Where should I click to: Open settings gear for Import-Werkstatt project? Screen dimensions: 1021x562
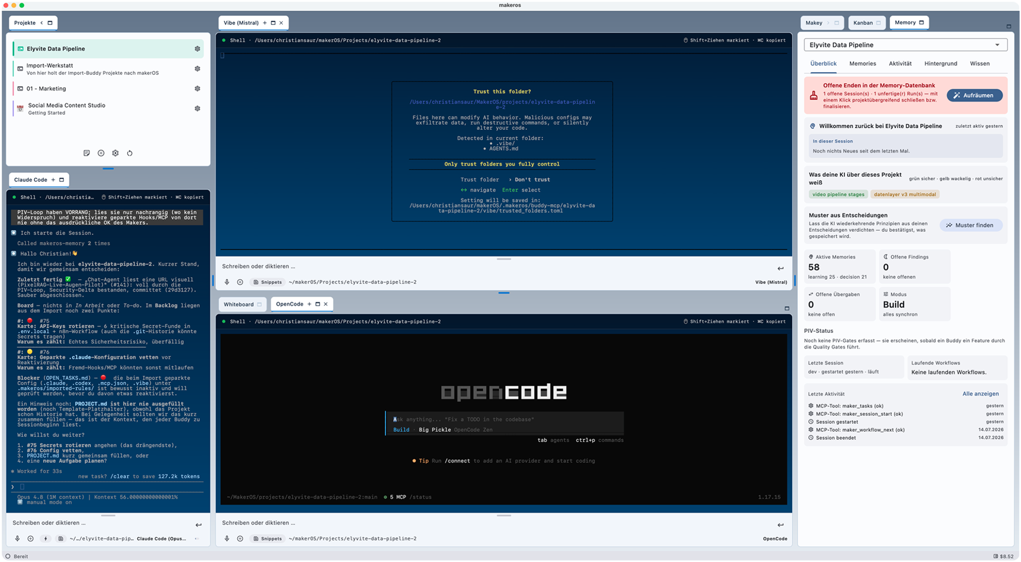pos(197,69)
